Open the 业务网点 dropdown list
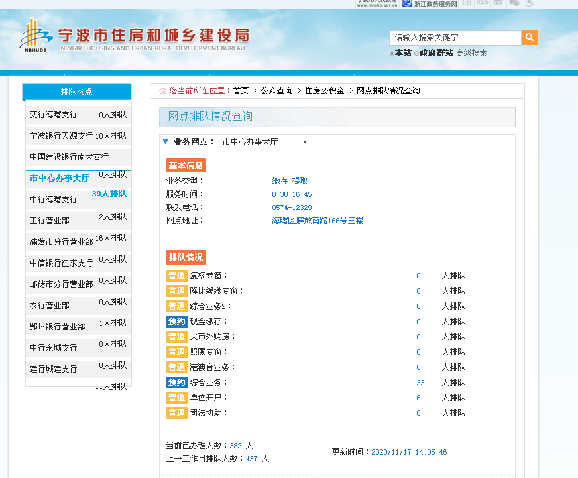This screenshot has height=478, width=578. tap(265, 142)
